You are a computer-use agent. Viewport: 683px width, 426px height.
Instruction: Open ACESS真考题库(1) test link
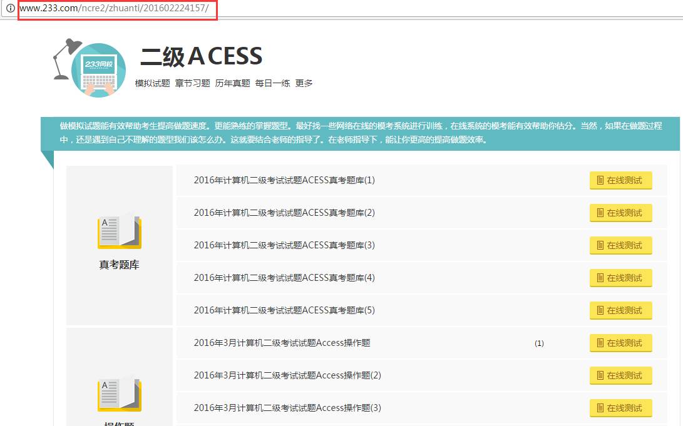click(x=284, y=180)
